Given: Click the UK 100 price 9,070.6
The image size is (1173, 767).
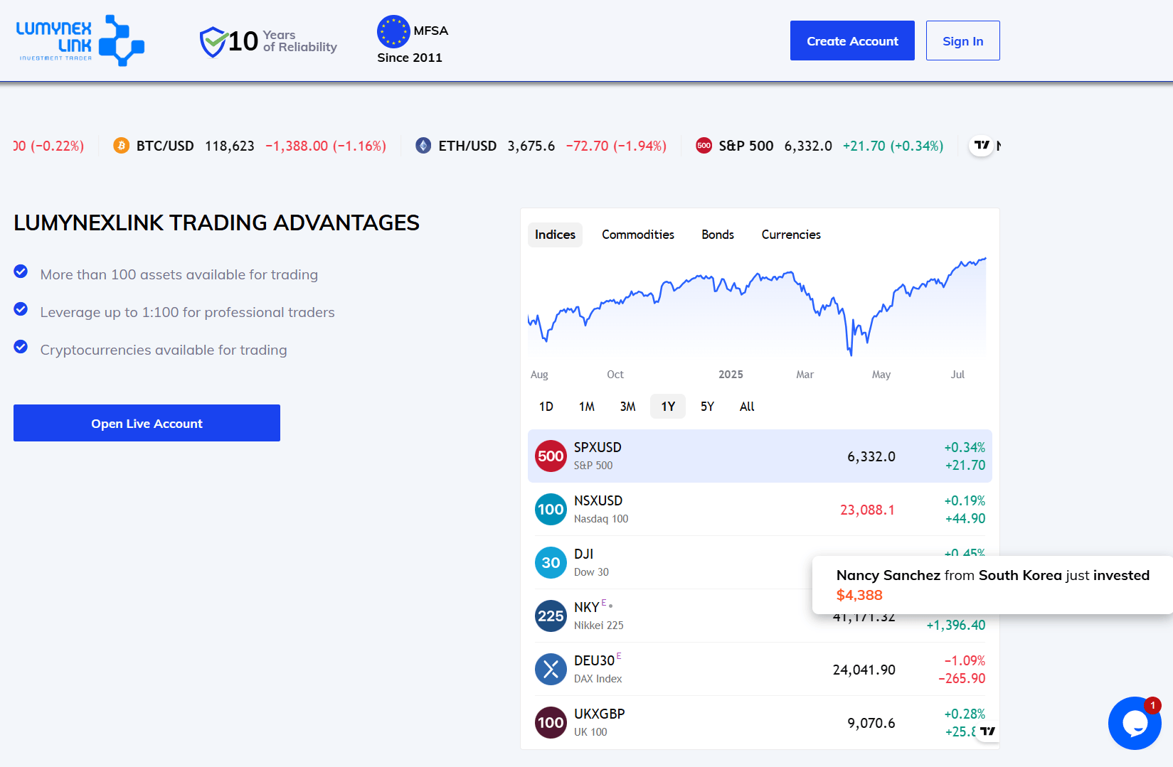Looking at the screenshot, I should click(871, 723).
